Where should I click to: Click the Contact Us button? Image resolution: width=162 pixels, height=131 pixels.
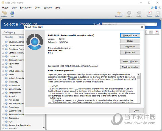[130, 47]
